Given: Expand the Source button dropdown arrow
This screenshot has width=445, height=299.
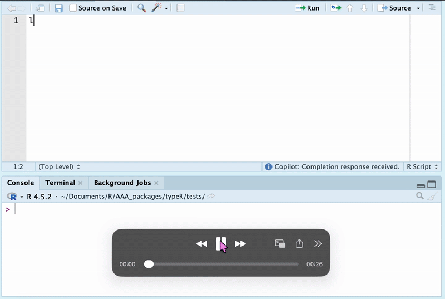Looking at the screenshot, I should click(417, 8).
